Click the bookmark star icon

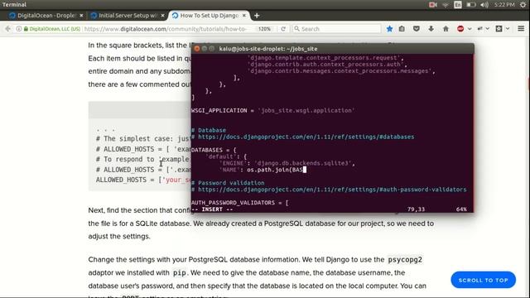[x=389, y=29]
